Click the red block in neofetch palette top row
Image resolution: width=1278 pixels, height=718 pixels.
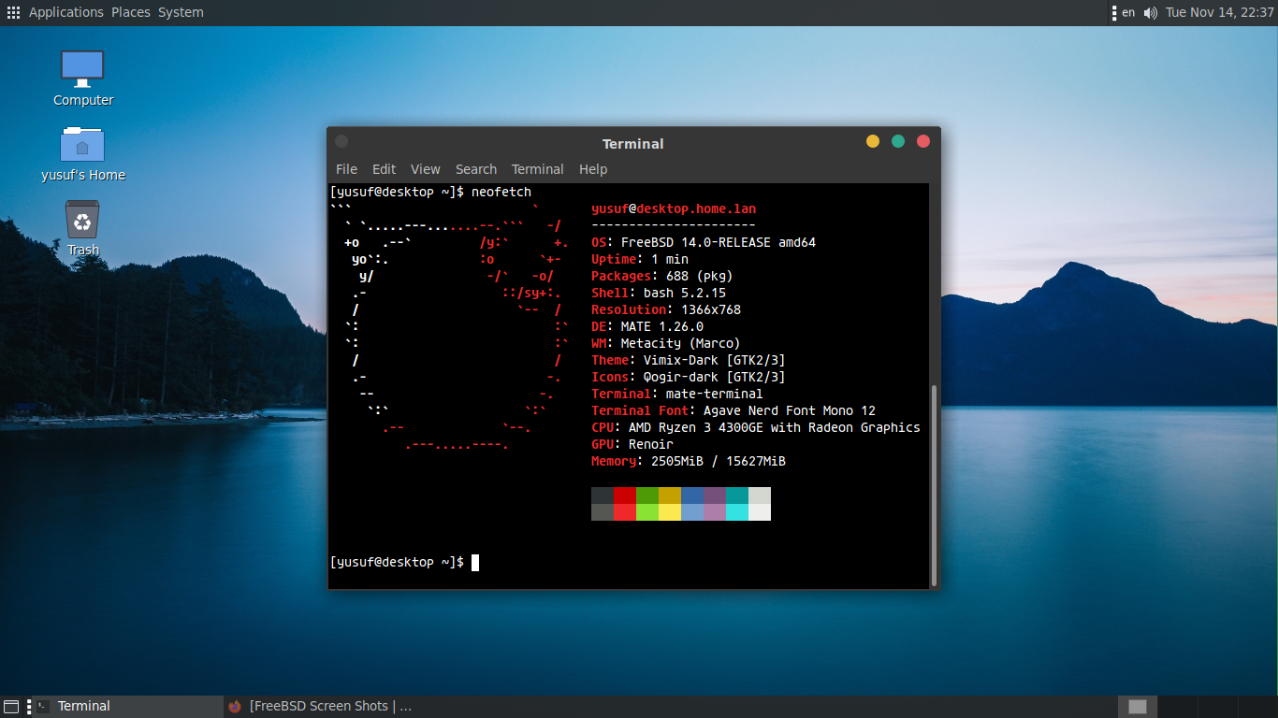point(625,495)
